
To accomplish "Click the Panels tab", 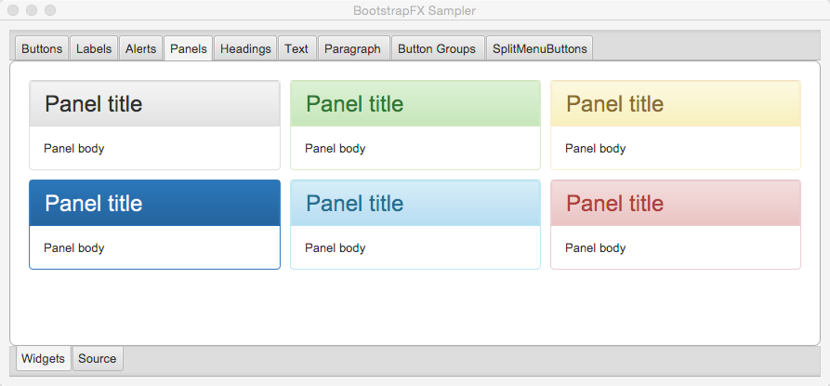I will (x=189, y=48).
